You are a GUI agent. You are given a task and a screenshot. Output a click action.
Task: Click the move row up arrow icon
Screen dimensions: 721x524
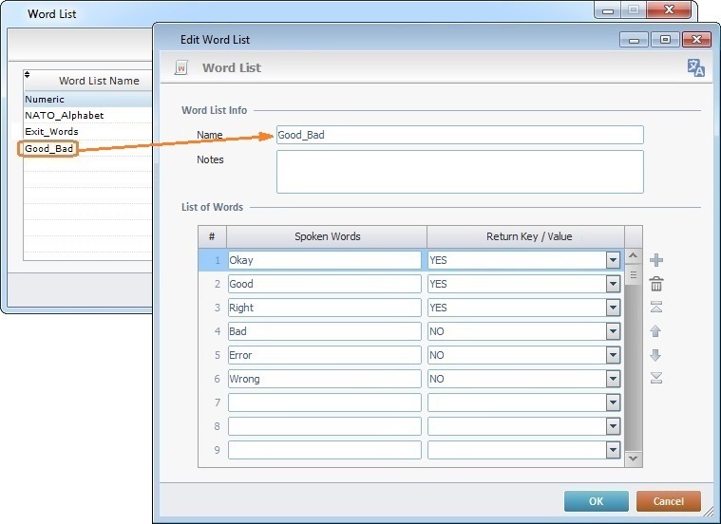pyautogui.click(x=655, y=331)
